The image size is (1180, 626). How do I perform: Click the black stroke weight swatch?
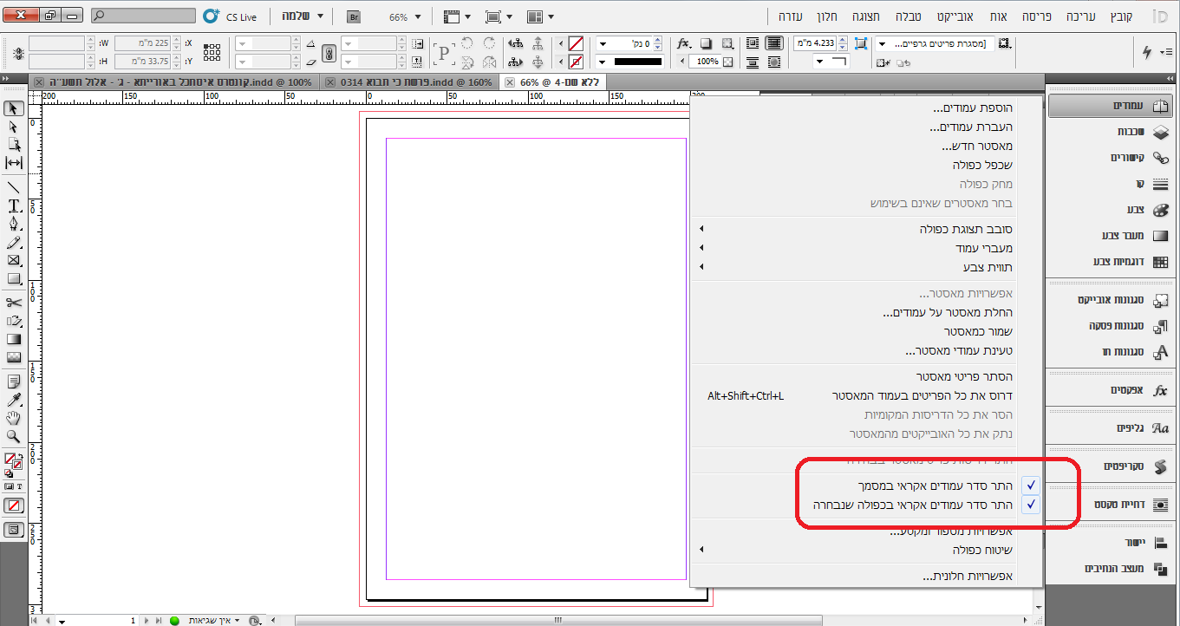tap(638, 62)
